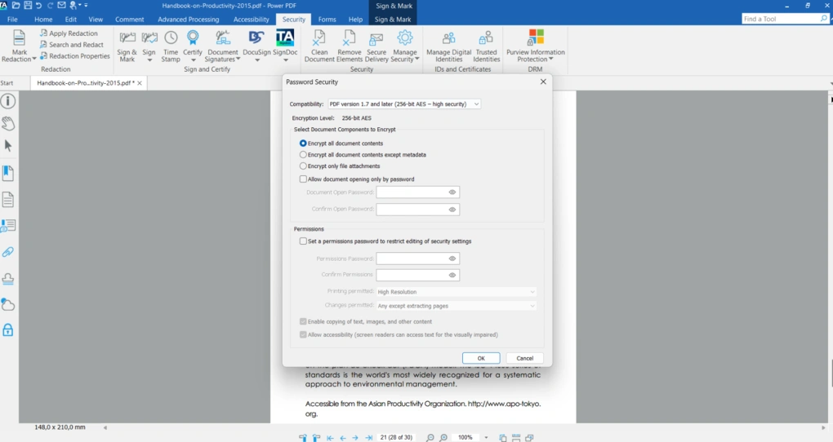The image size is (833, 442).
Task: Expand the Sign dropdown in ribbon
Action: [x=149, y=60]
